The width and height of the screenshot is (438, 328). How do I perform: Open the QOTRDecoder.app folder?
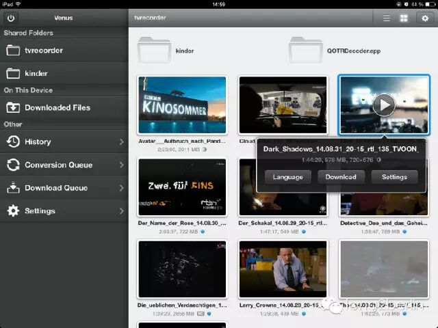tap(306, 50)
